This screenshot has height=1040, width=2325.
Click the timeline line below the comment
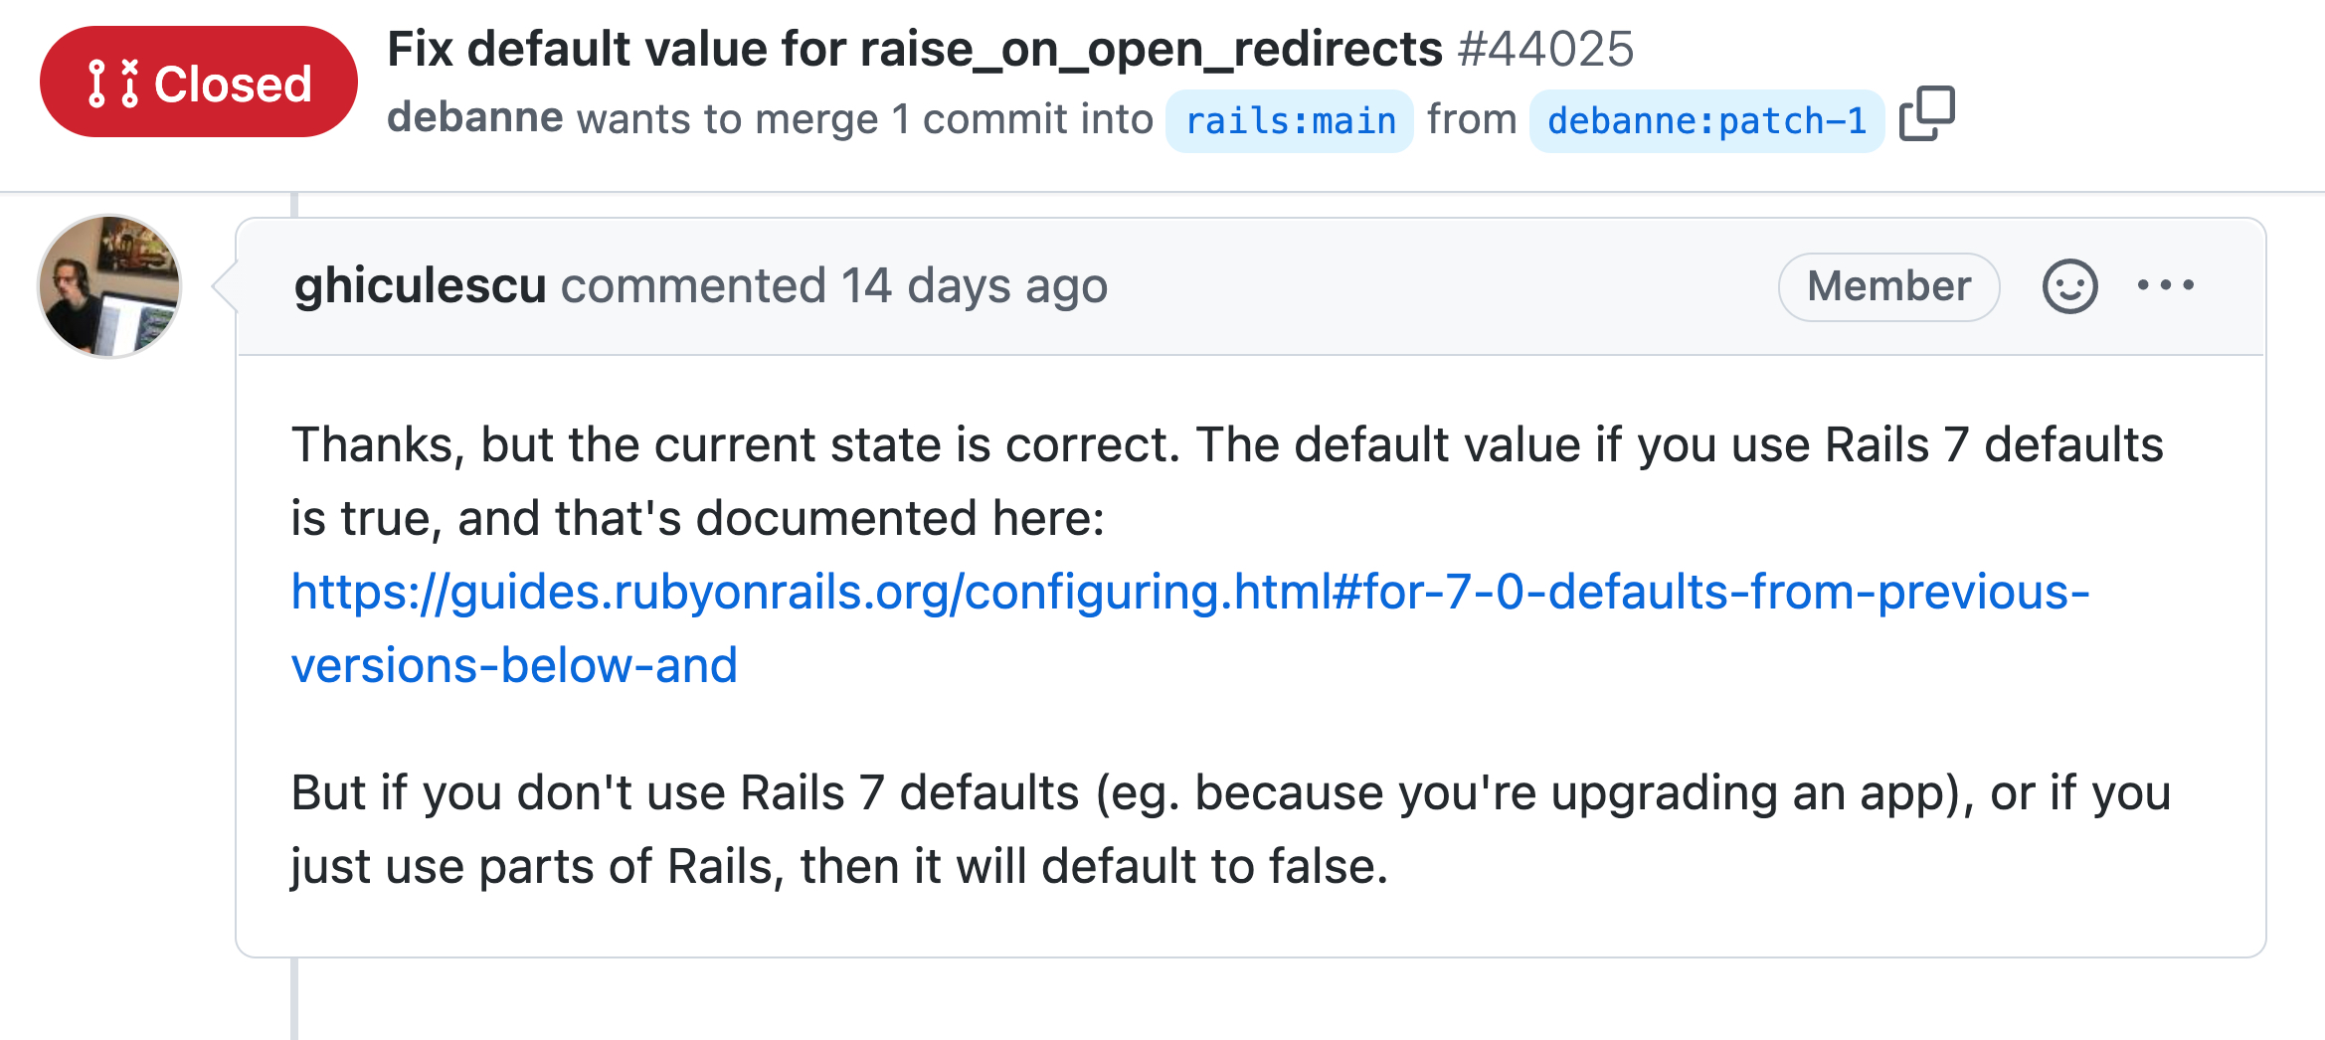pyautogui.click(x=294, y=999)
